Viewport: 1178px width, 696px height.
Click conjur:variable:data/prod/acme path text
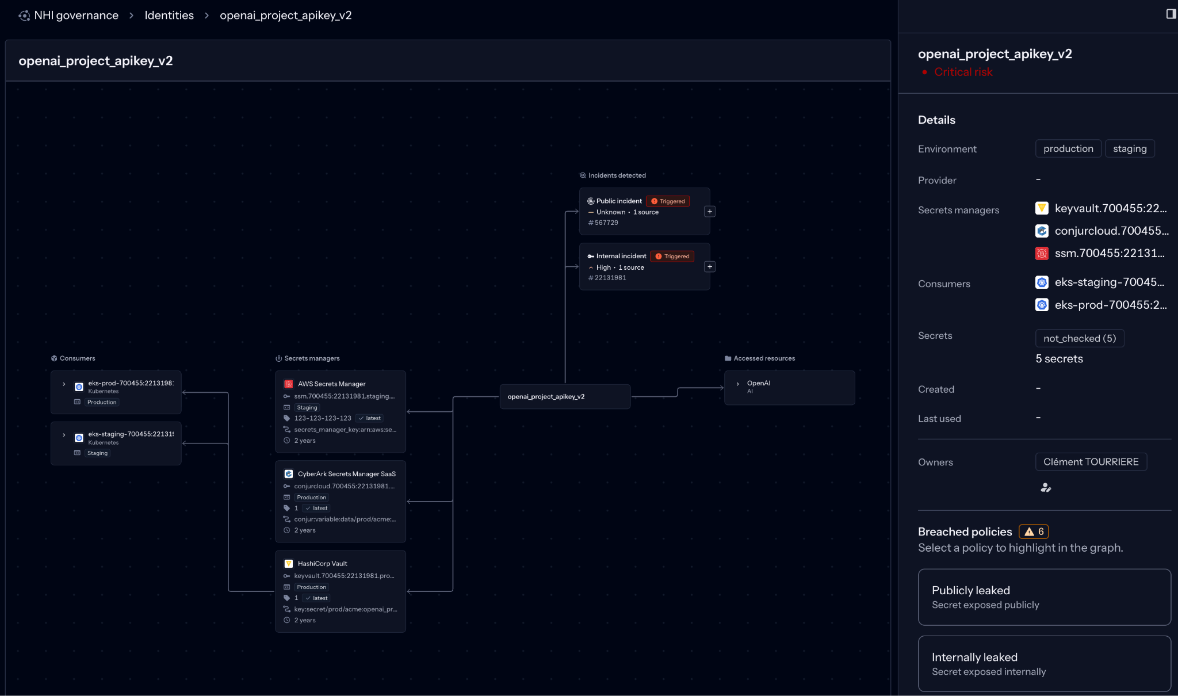[x=345, y=519]
